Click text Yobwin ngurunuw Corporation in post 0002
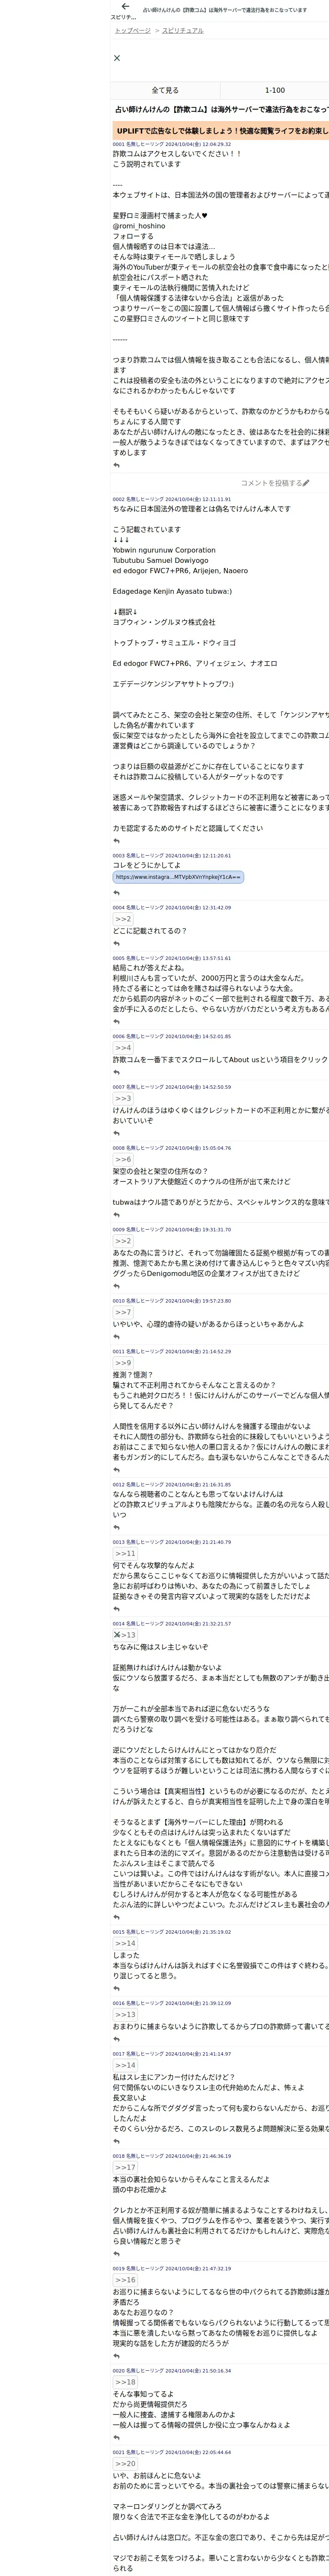This screenshot has height=2576, width=329. coord(164,550)
